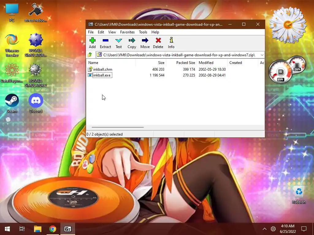This screenshot has width=314, height=235.
Task: Open the PC desktop icon
Action: (x=12, y=13)
